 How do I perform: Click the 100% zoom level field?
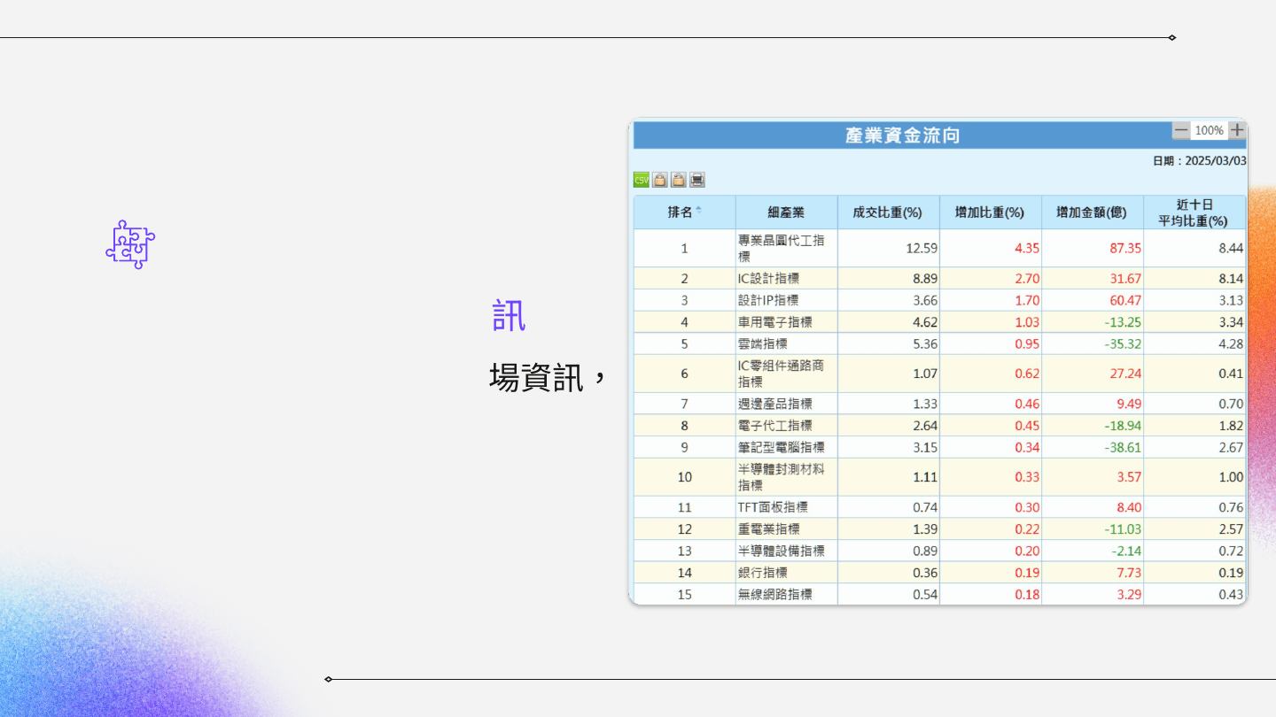tap(1209, 130)
